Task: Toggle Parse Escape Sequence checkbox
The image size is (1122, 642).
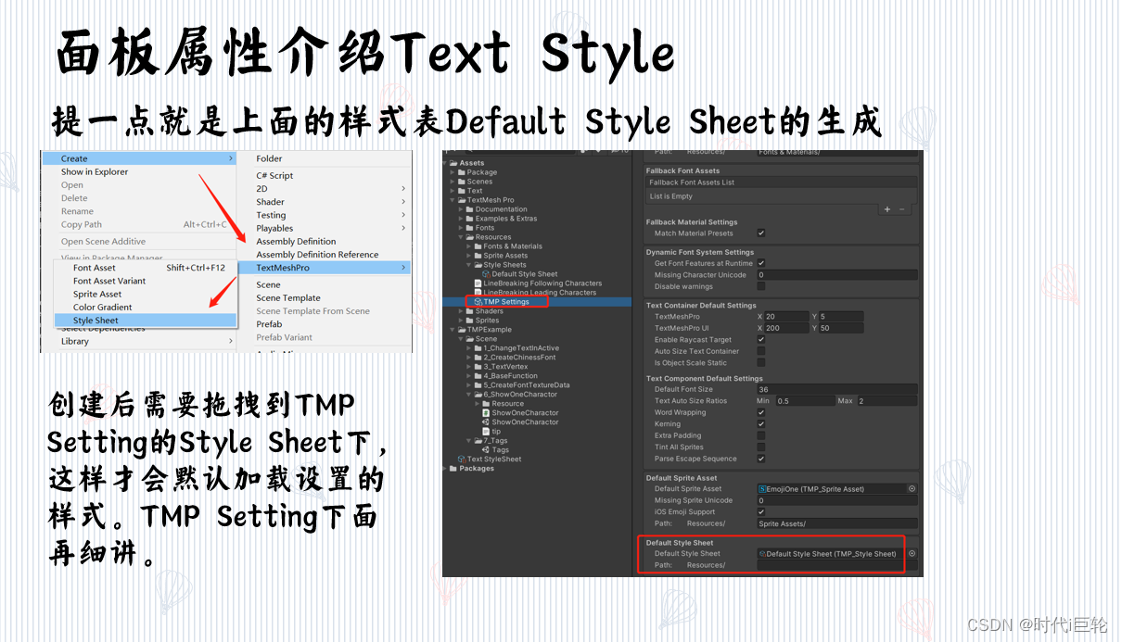Action: [x=761, y=459]
